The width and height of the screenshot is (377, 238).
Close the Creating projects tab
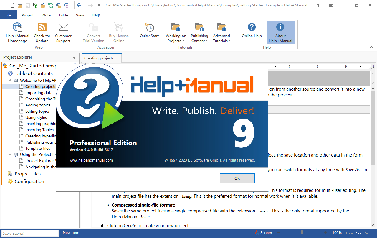[x=118, y=58]
